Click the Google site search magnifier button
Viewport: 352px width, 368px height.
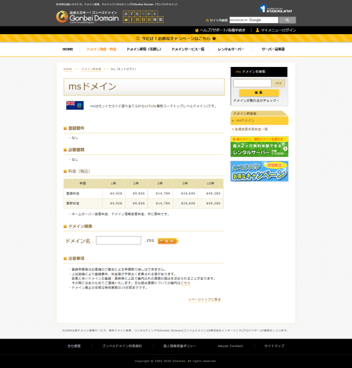[x=287, y=20]
